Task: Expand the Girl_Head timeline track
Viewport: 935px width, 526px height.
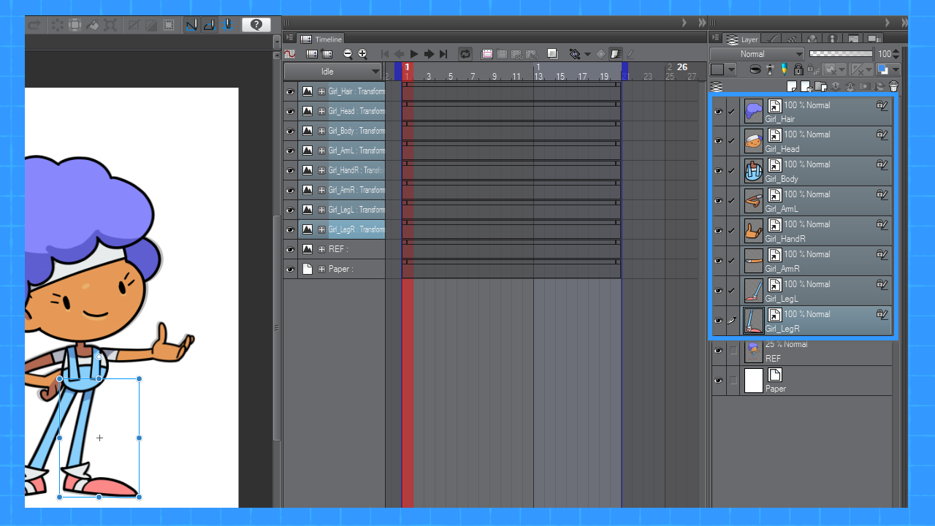Action: (x=321, y=111)
